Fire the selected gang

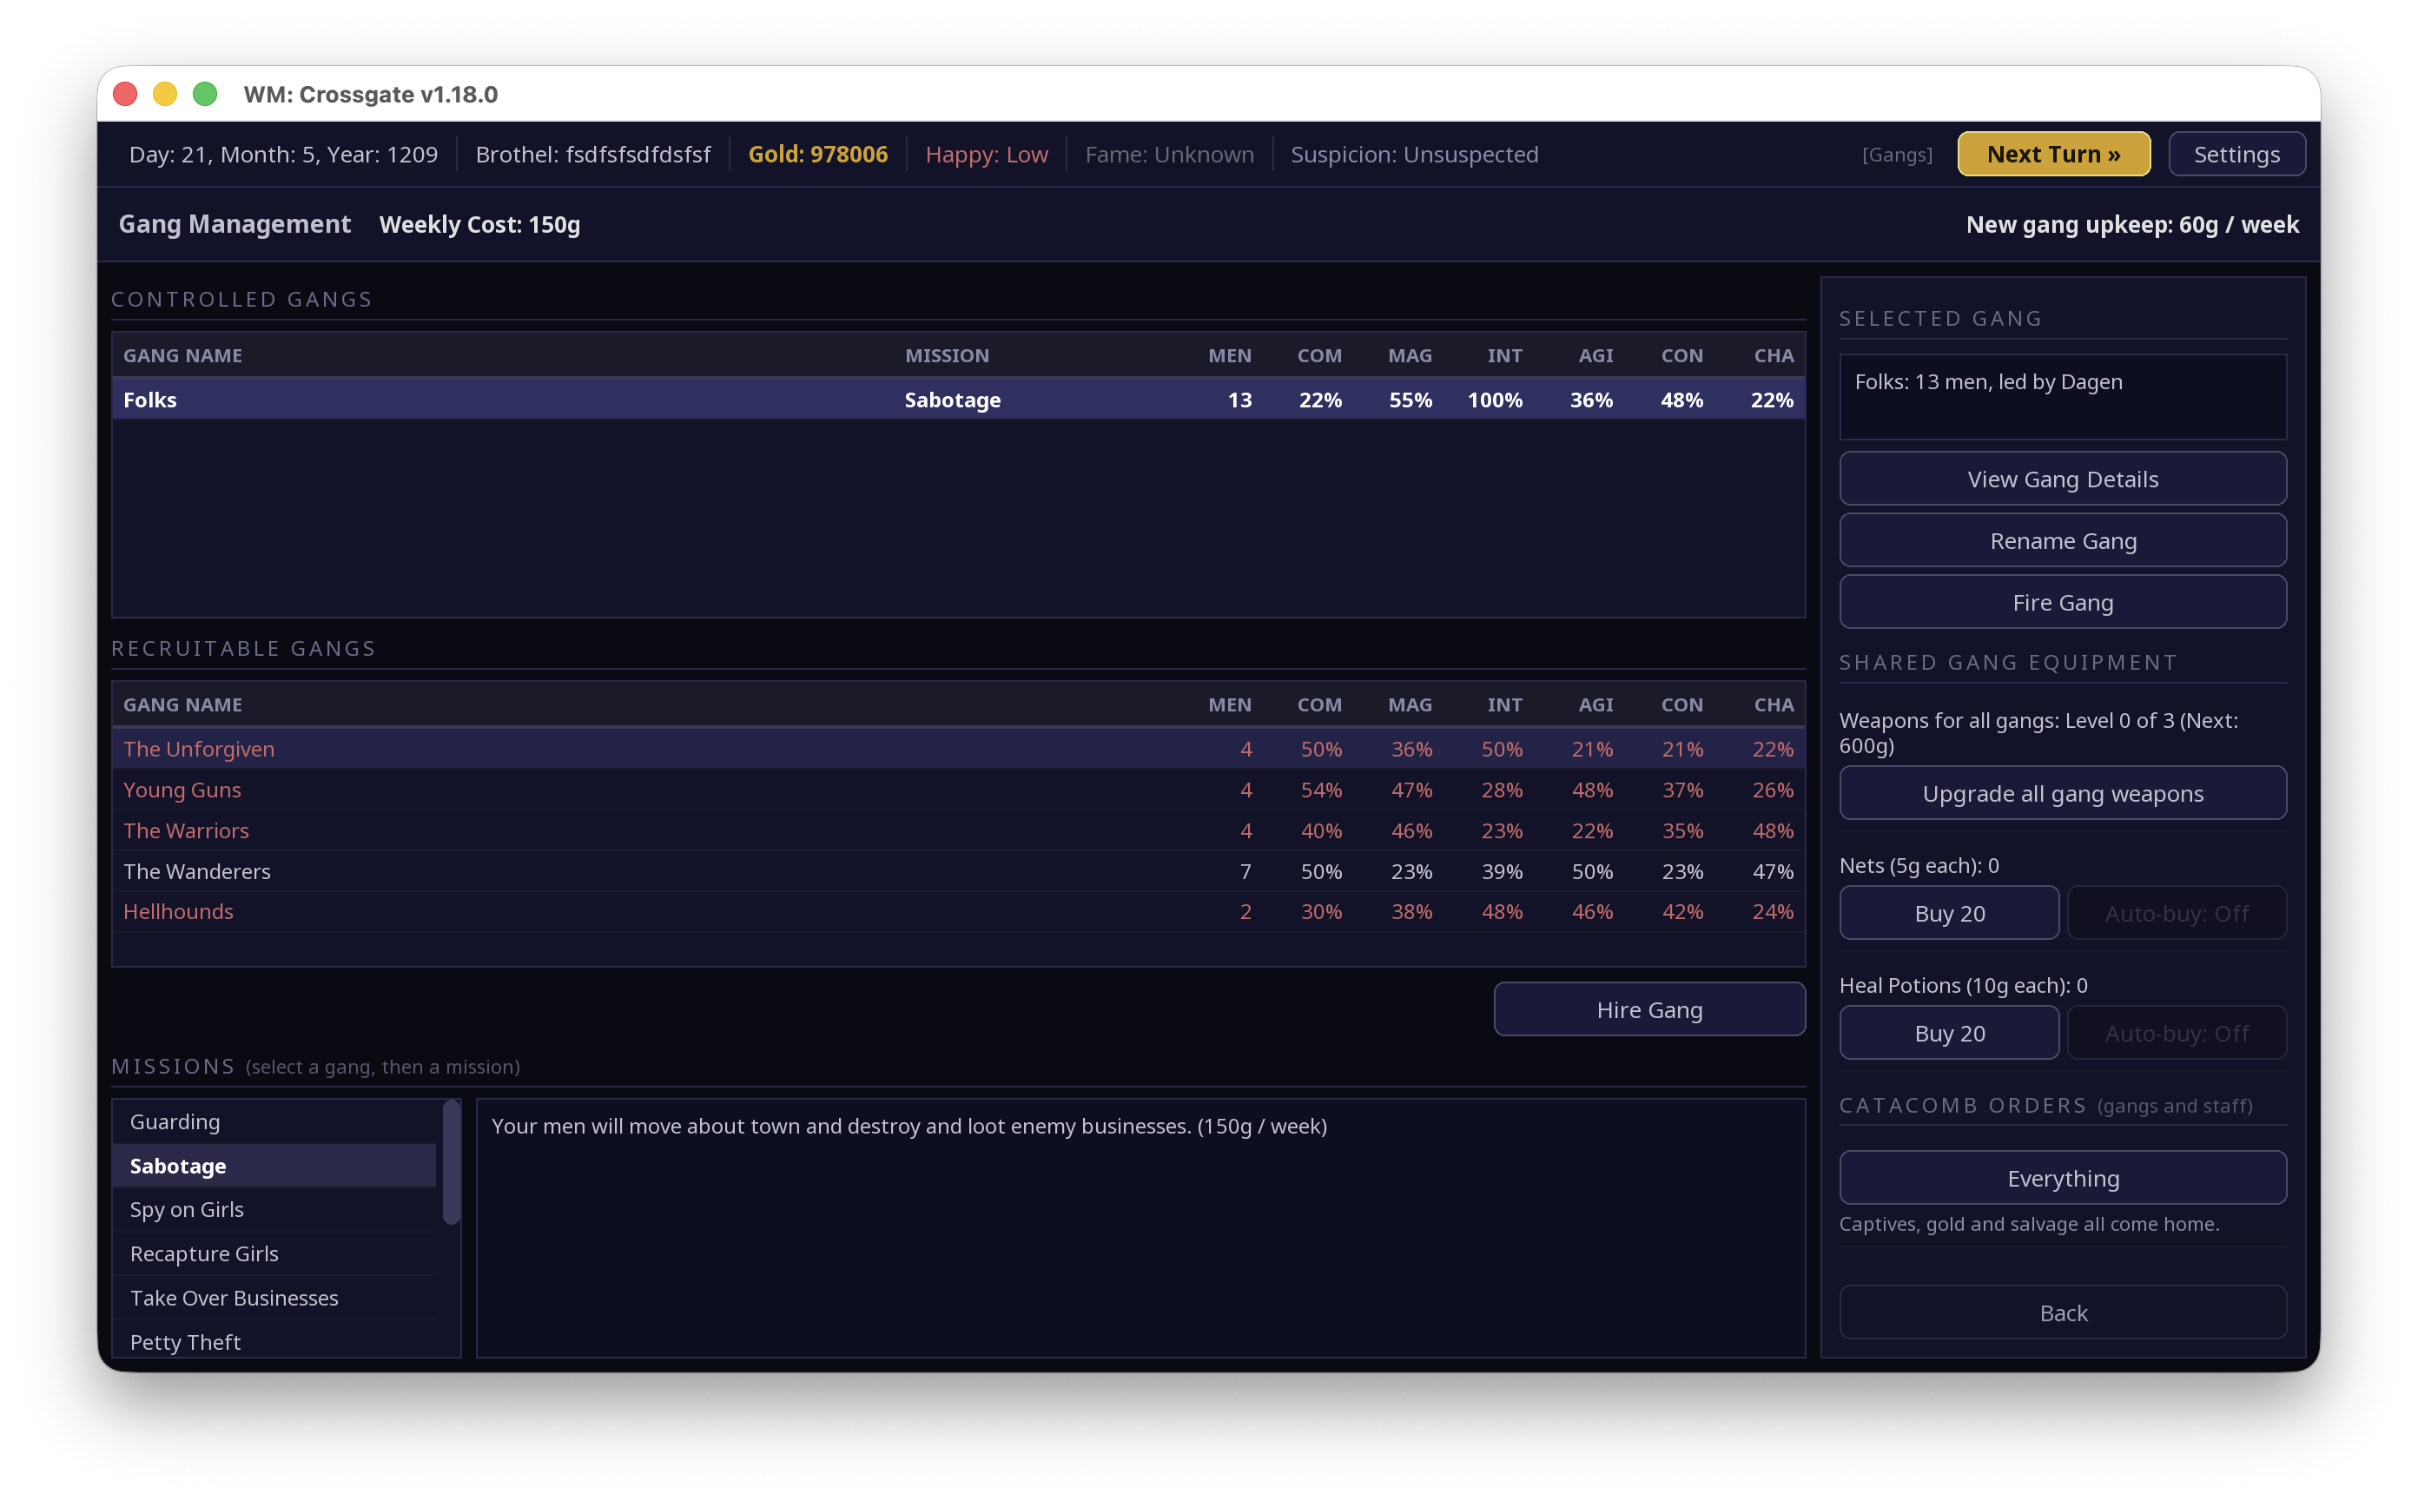(x=2063, y=602)
